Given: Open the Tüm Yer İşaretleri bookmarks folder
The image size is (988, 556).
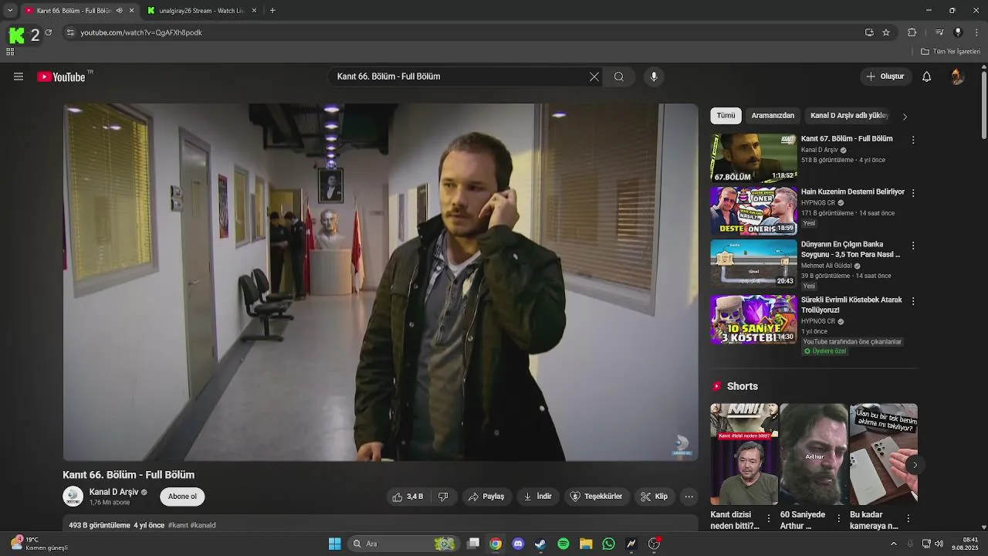Looking at the screenshot, I should pos(950,52).
